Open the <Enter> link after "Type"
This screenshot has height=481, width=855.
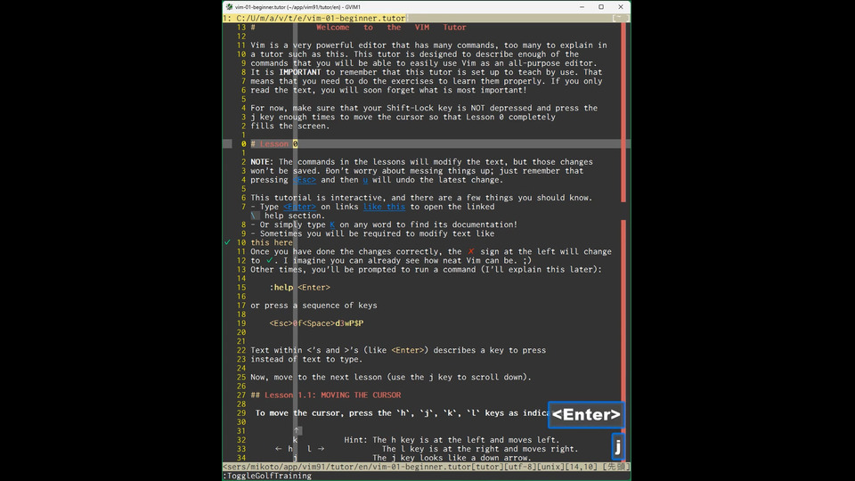(299, 207)
